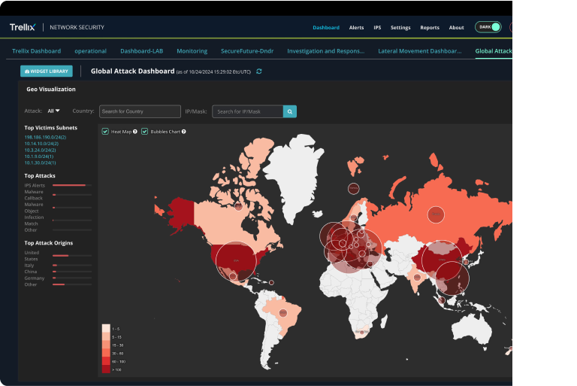The width and height of the screenshot is (577, 386).
Task: Switch to Lateral Movement Dashboar... tab
Action: (x=419, y=51)
